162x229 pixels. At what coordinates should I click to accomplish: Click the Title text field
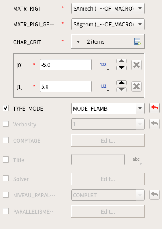(x=98, y=159)
